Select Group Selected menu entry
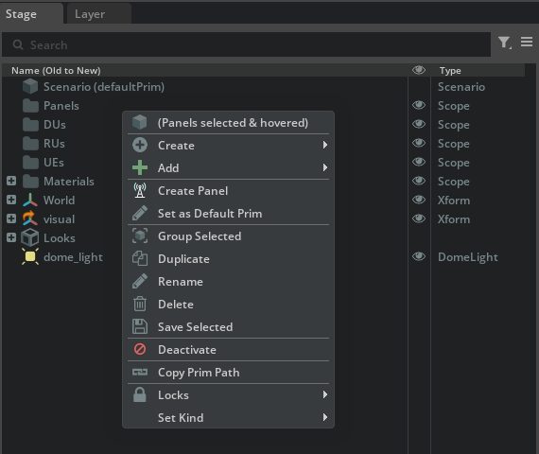539x454 pixels. [x=228, y=236]
